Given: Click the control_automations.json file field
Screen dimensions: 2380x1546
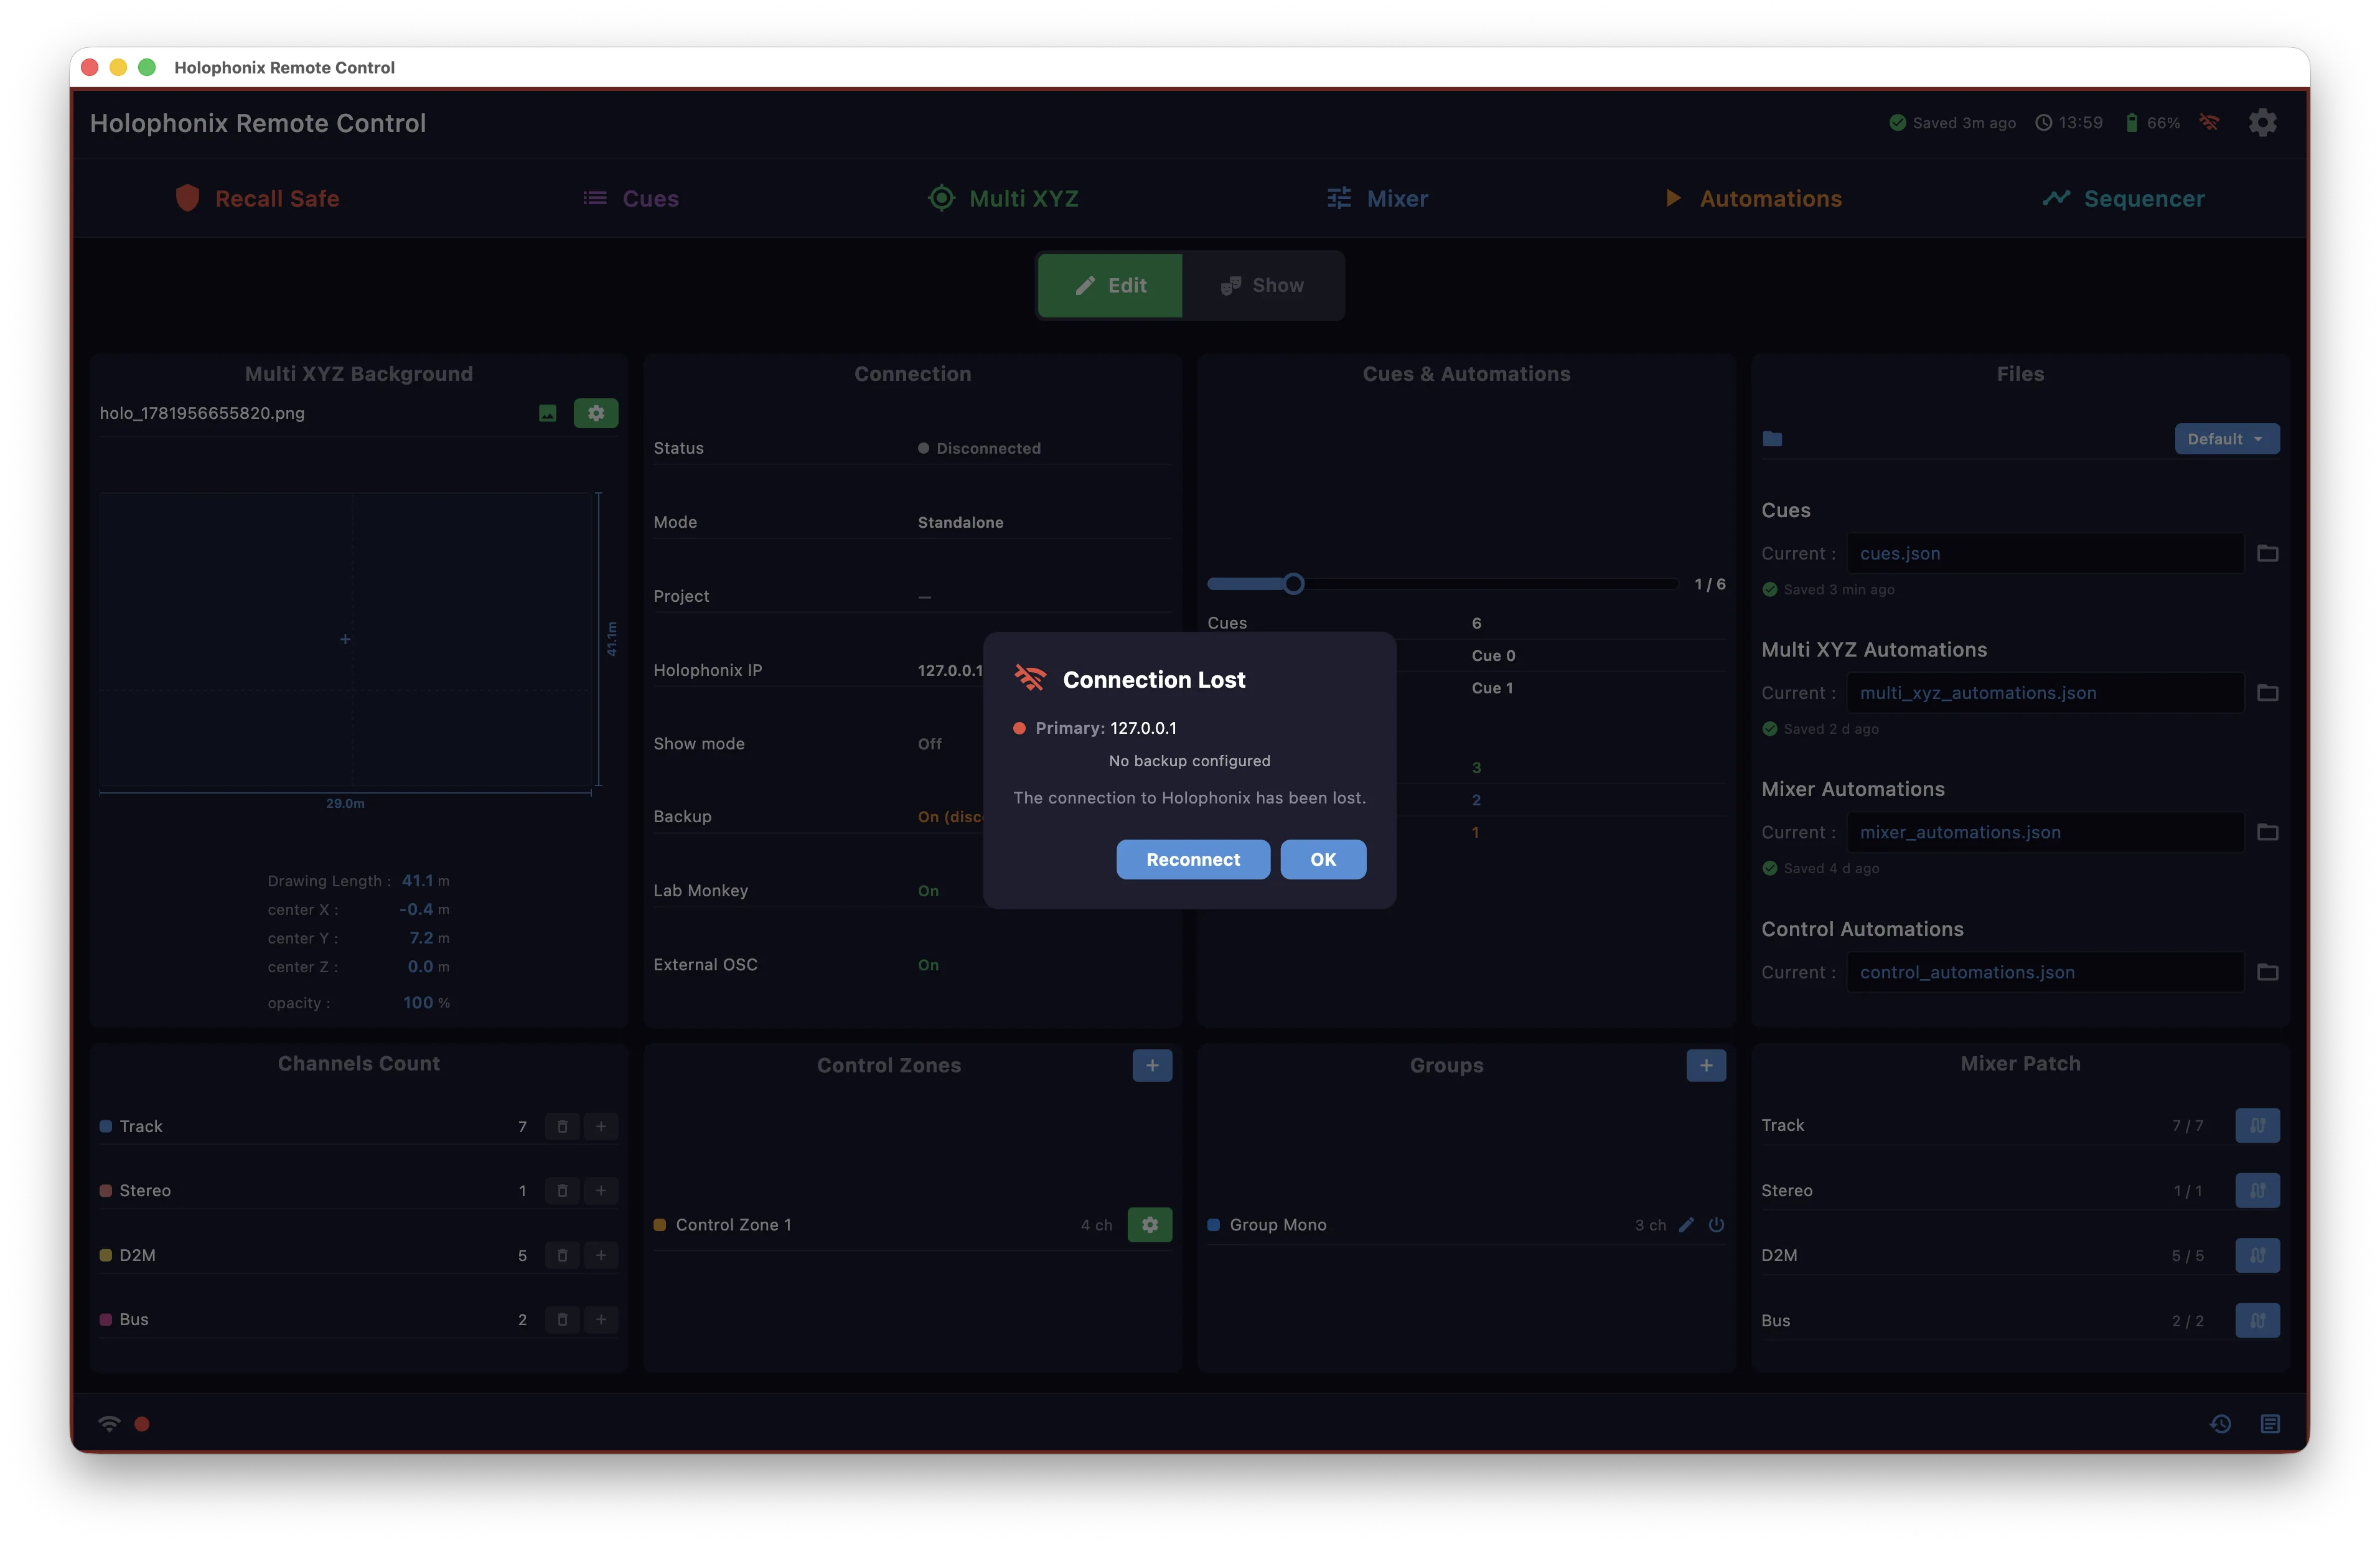Looking at the screenshot, I should pyautogui.click(x=2044, y=972).
